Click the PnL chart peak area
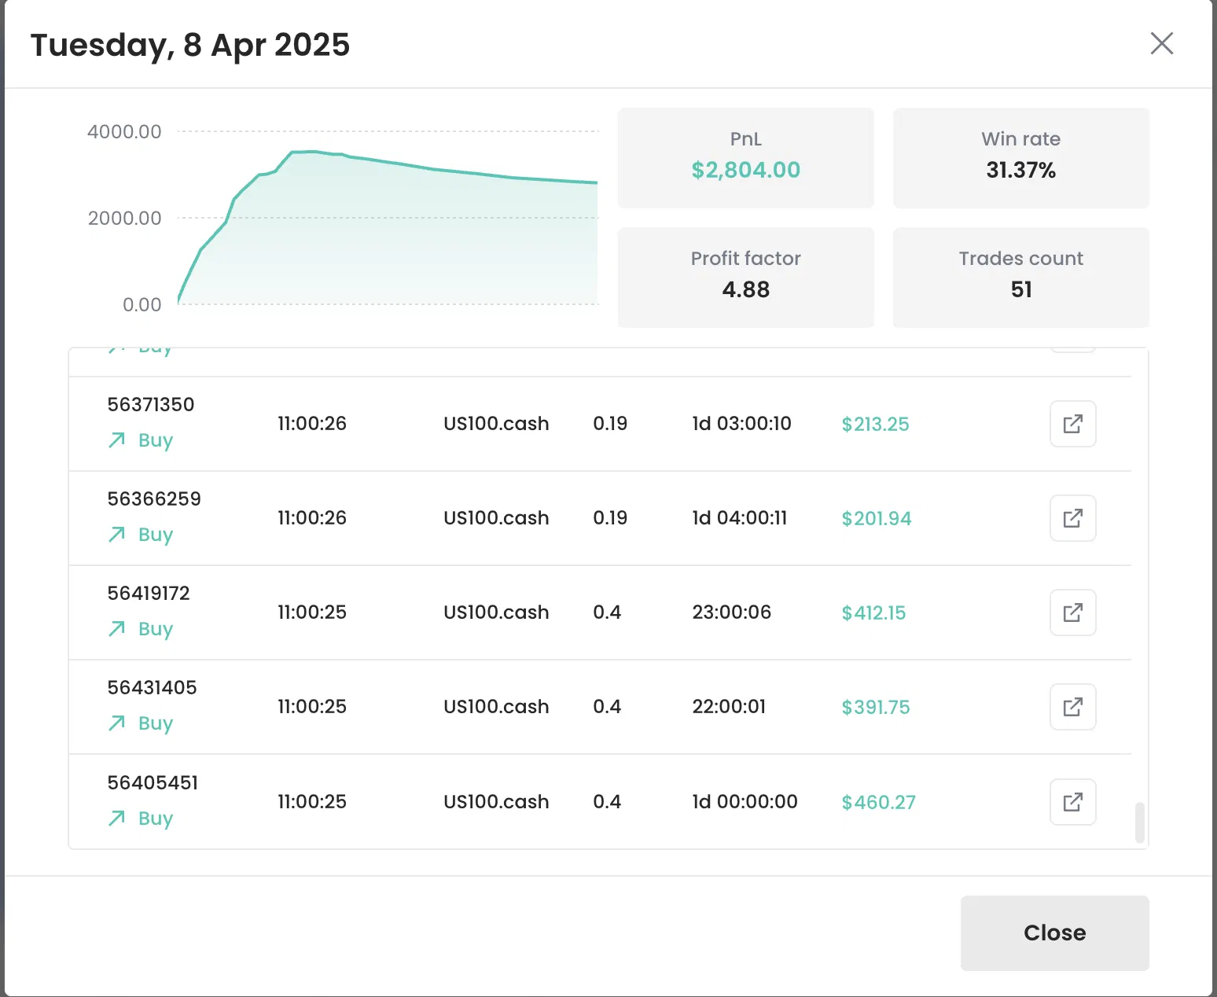 coord(307,152)
